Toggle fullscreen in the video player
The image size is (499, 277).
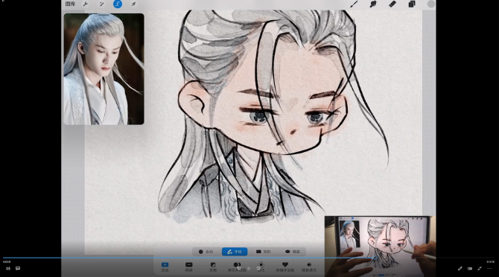coord(480,268)
